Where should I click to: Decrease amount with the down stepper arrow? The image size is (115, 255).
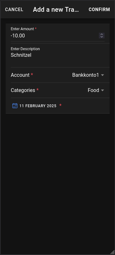(x=102, y=37)
